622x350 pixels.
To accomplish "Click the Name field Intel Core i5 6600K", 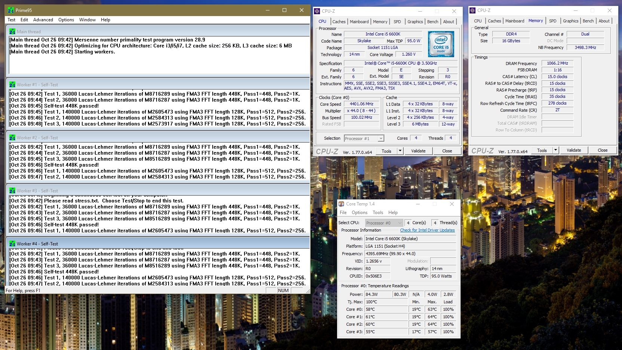I will point(383,34).
